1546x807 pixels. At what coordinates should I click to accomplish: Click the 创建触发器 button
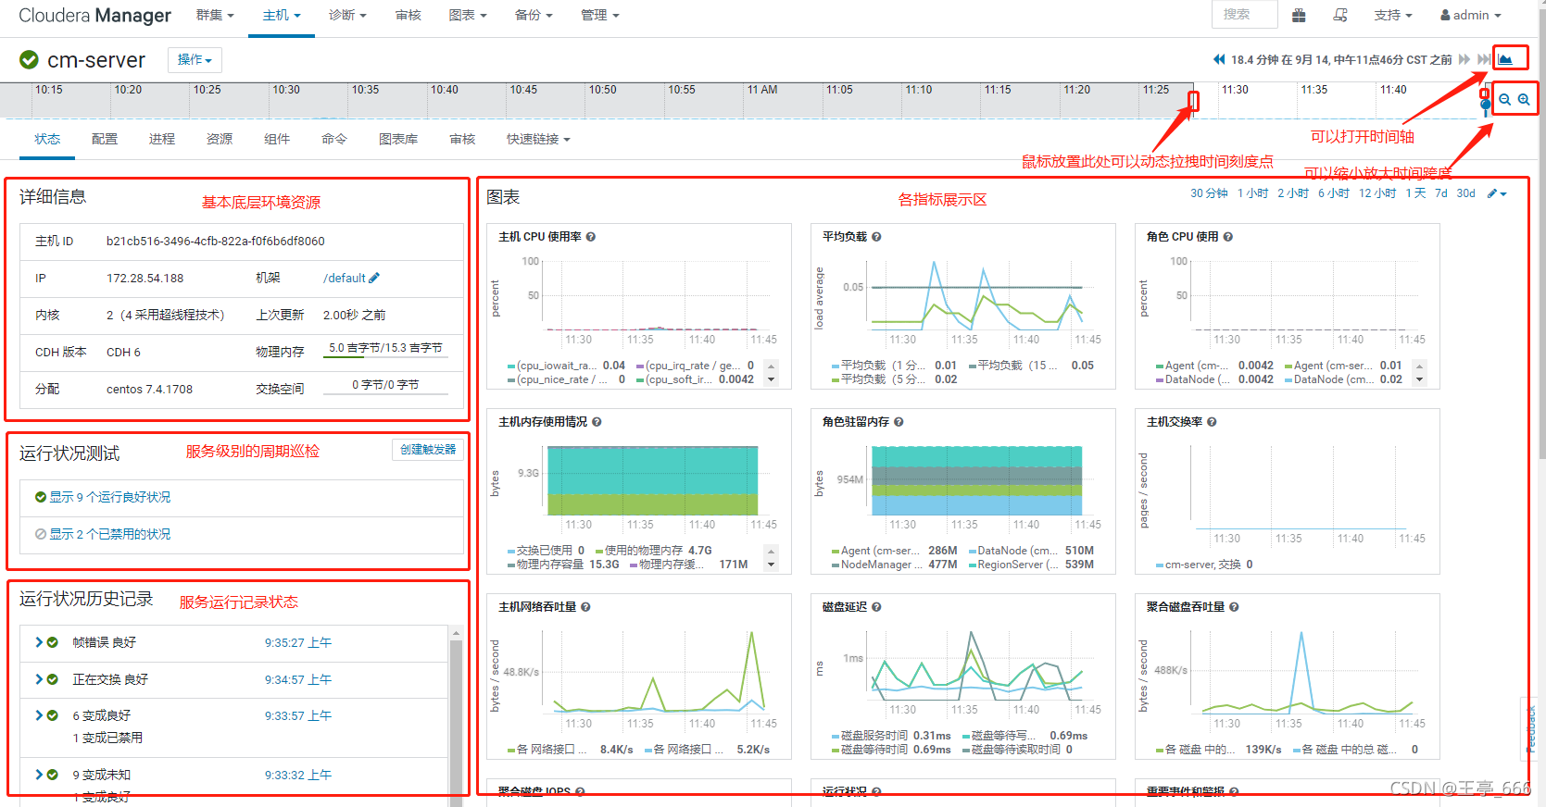click(x=428, y=450)
